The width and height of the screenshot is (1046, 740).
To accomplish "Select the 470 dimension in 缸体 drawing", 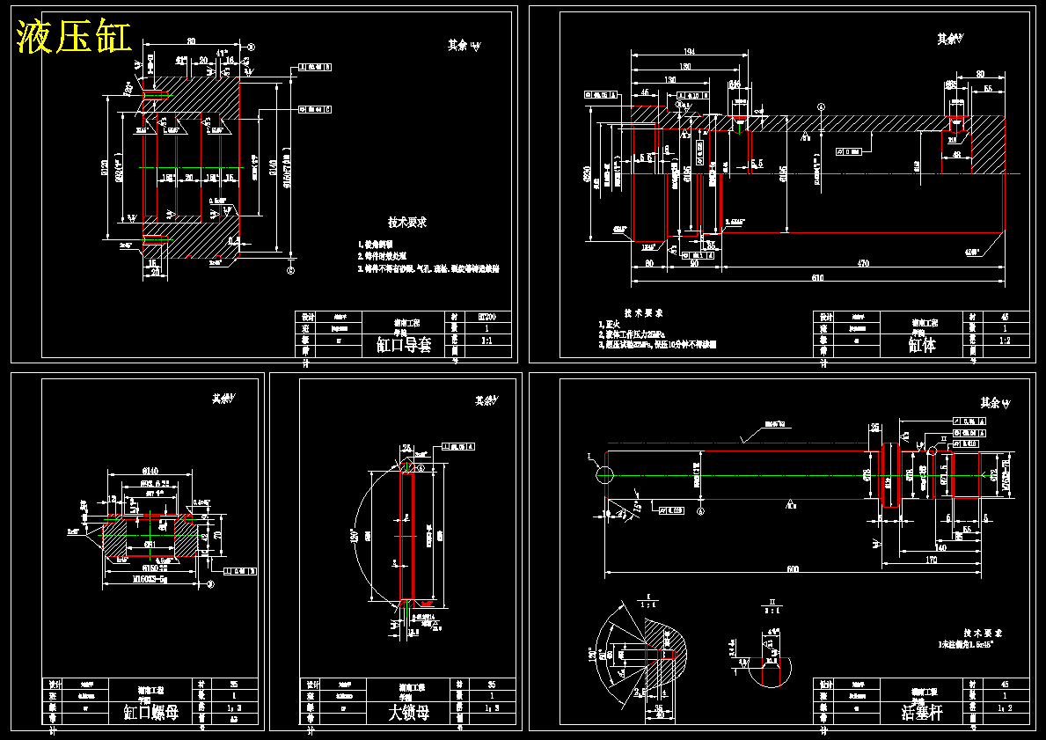I will [x=862, y=264].
